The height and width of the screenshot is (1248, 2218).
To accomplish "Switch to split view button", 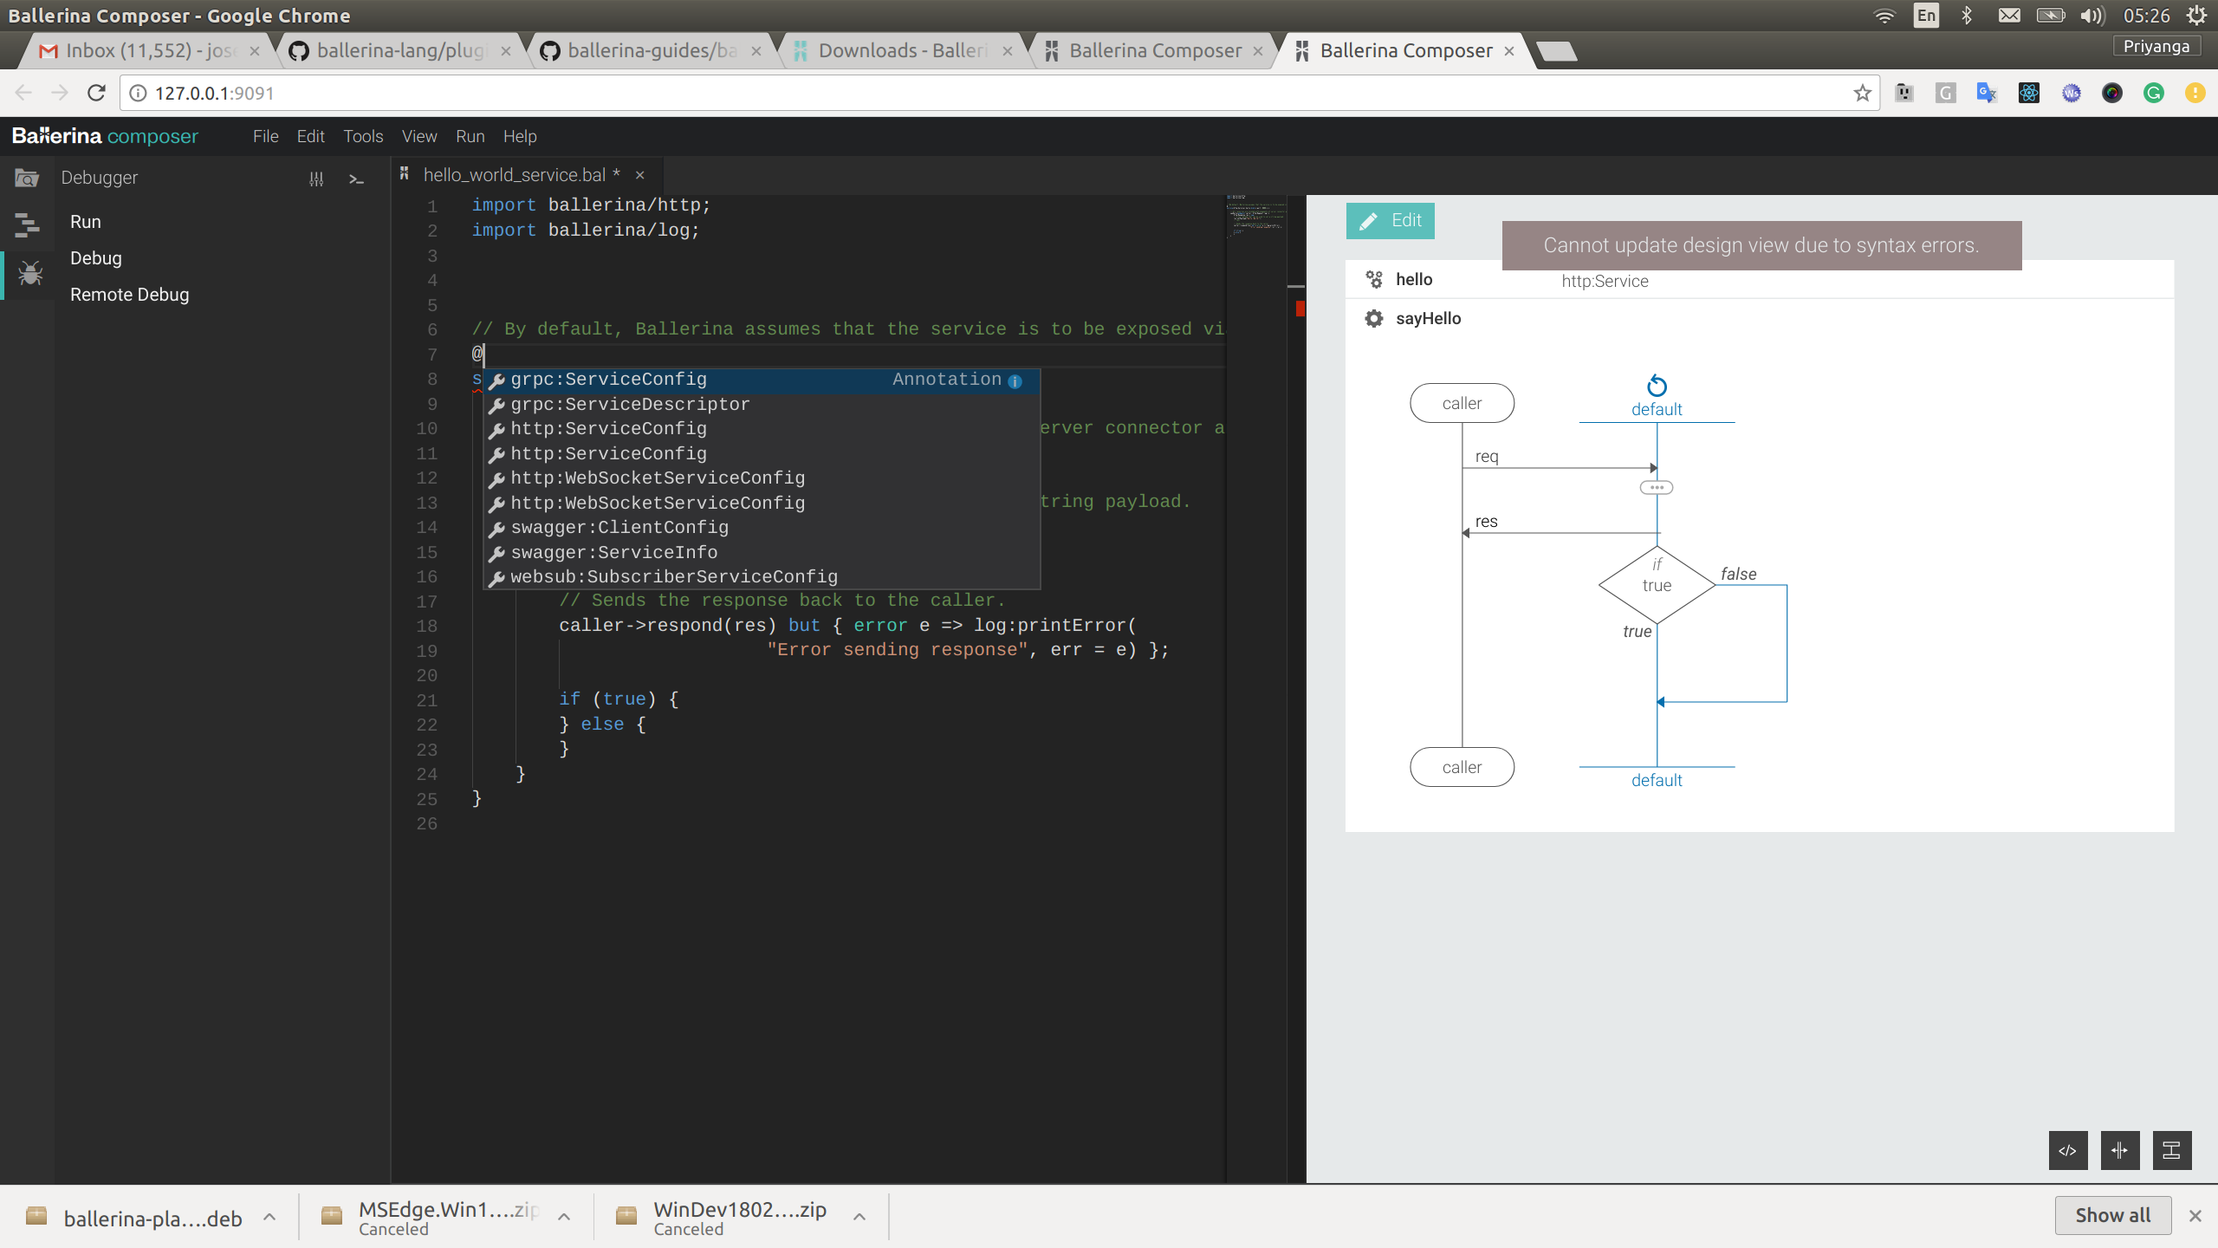I will 2119,1150.
